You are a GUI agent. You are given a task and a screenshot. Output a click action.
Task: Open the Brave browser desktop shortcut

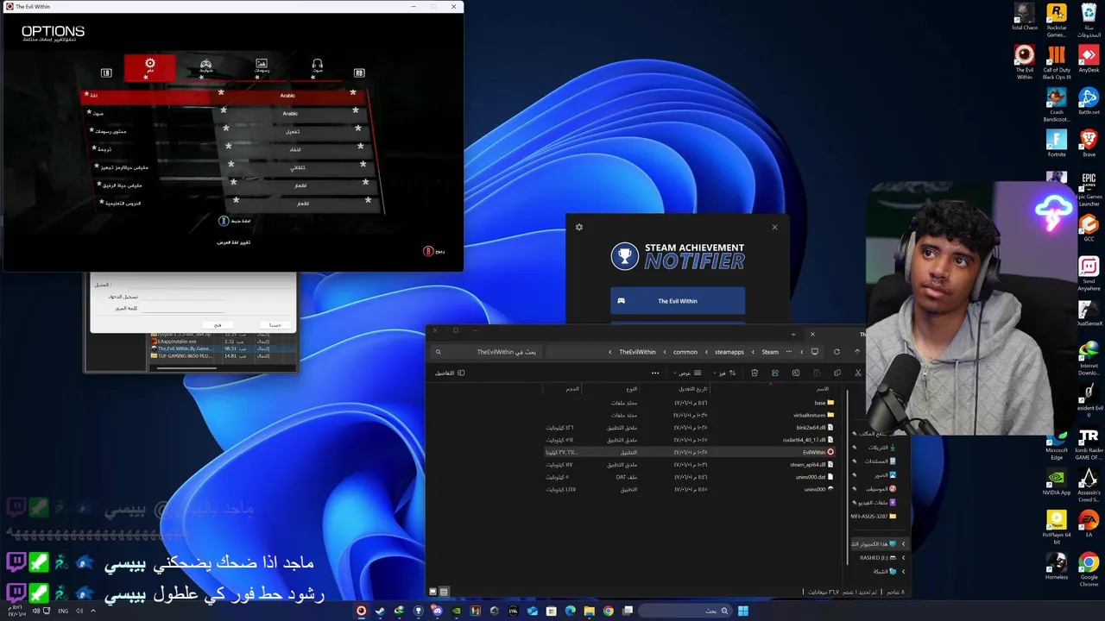point(1089,143)
